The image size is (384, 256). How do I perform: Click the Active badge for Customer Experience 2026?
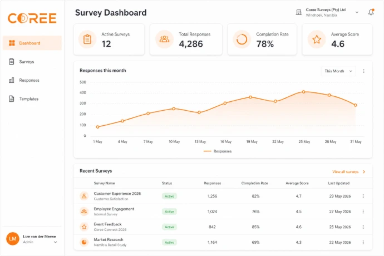click(x=169, y=196)
